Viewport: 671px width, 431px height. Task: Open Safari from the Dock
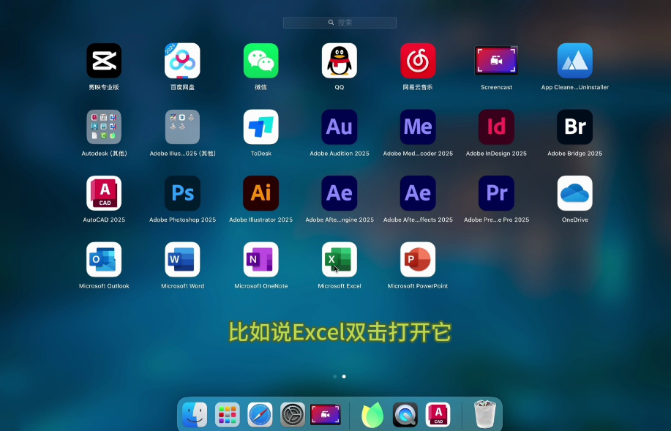(x=260, y=415)
